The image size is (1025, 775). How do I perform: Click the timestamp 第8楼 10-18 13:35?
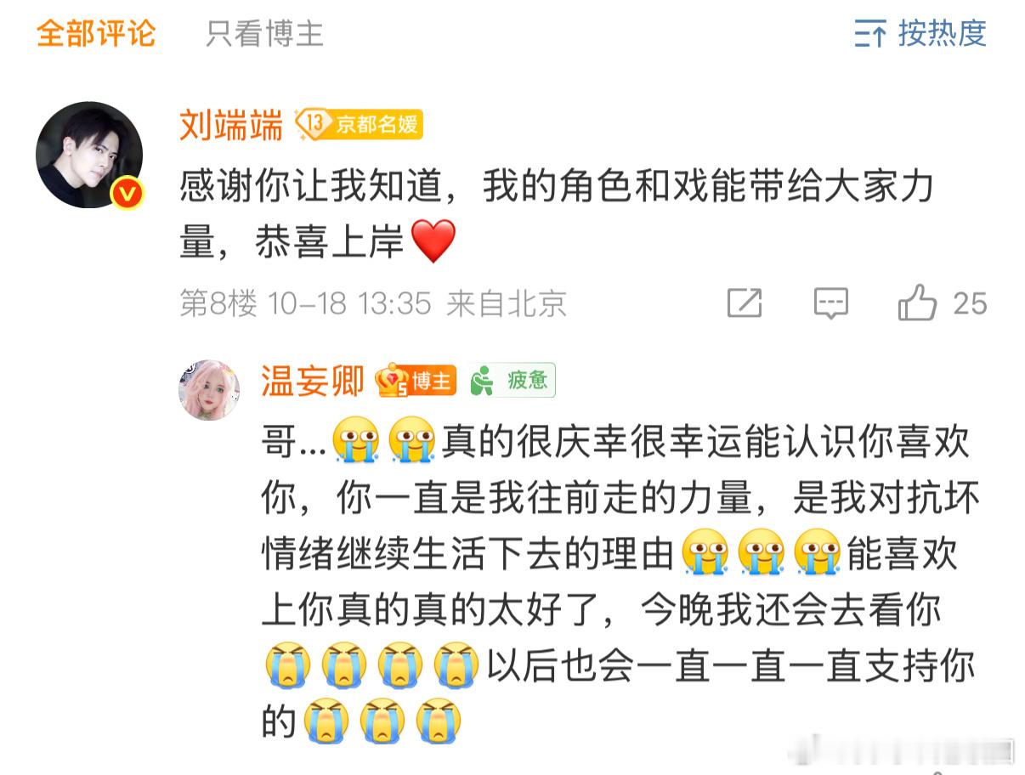pyautogui.click(x=305, y=303)
